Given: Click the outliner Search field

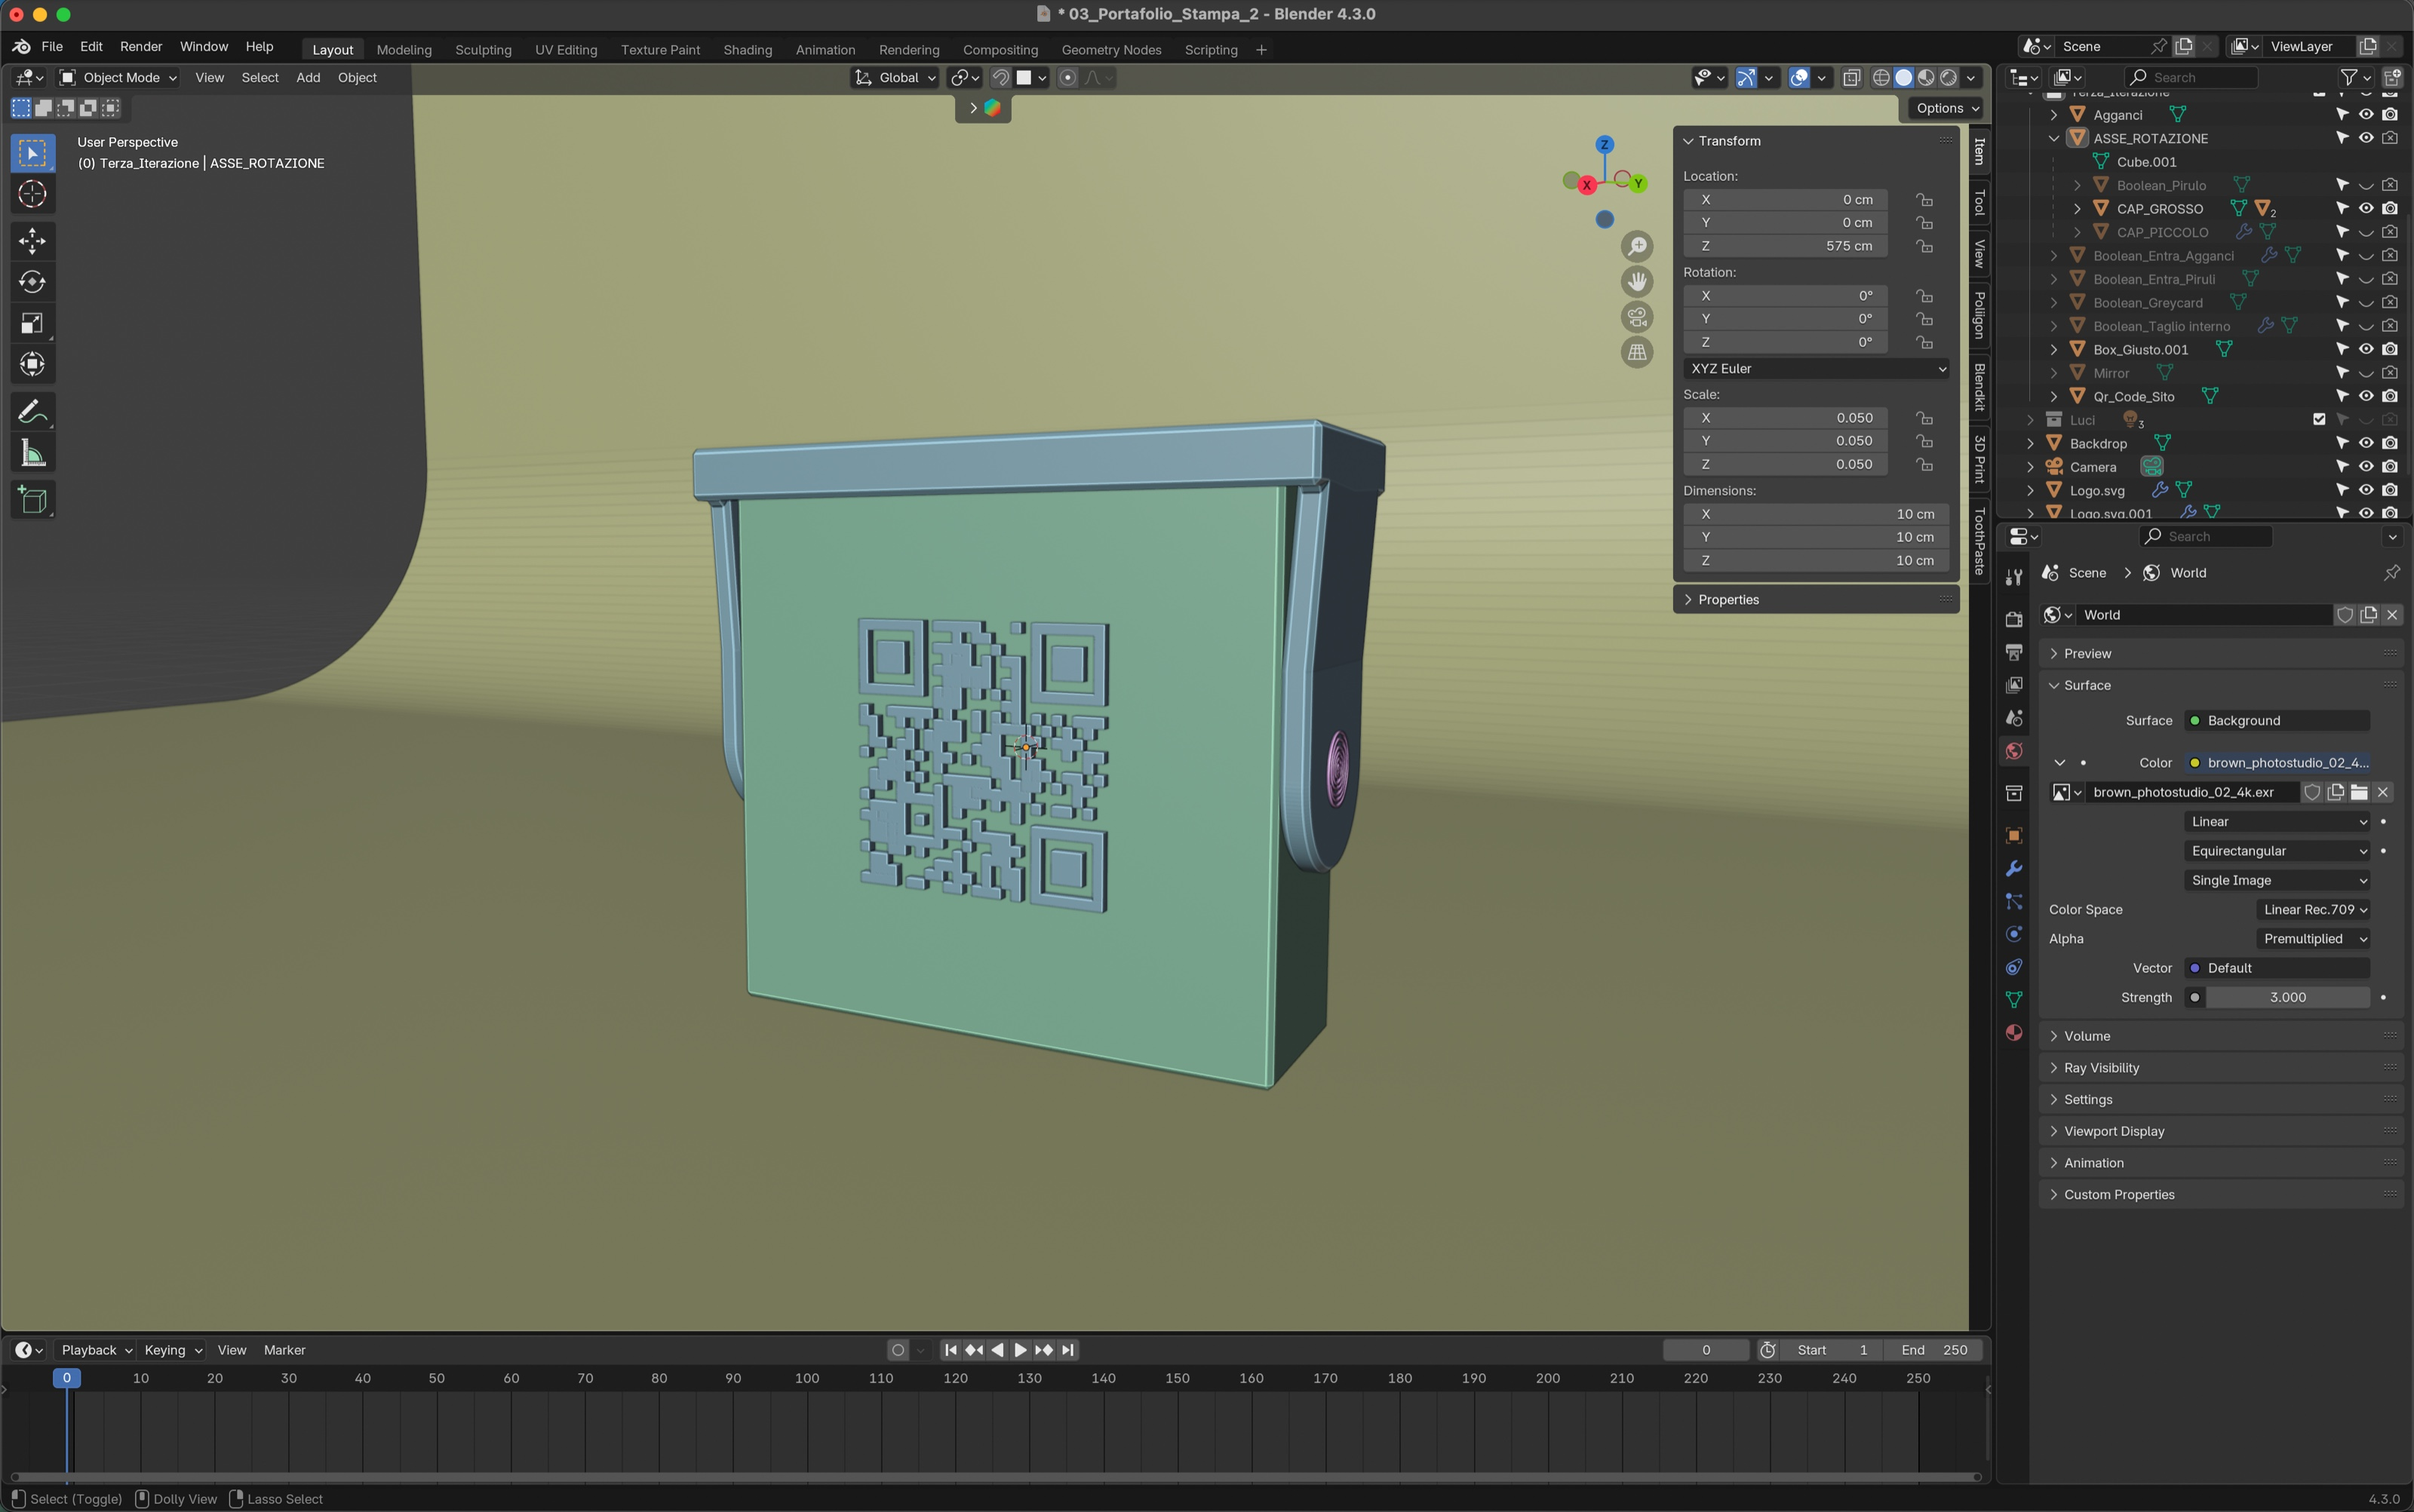Looking at the screenshot, I should click(x=2191, y=77).
